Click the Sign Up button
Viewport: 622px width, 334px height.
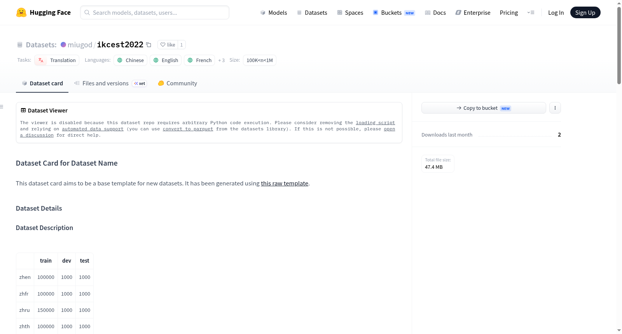point(585,12)
